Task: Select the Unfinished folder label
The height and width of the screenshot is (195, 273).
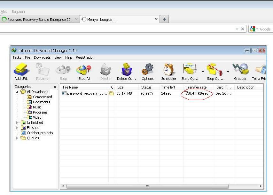Action: (x=35, y=123)
